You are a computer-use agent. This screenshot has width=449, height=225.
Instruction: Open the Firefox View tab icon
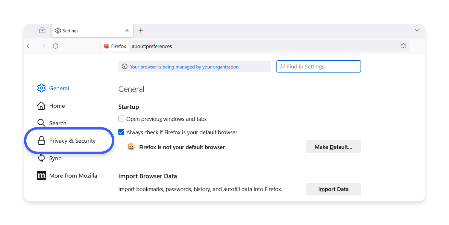(x=43, y=30)
